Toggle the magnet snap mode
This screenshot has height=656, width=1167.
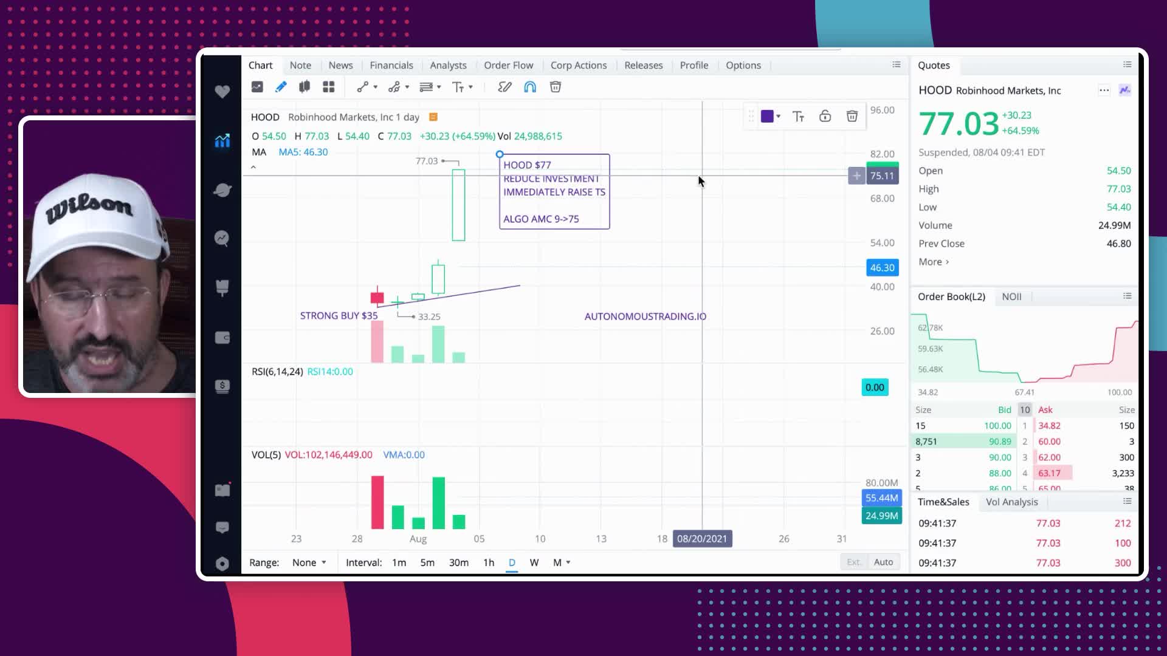pos(530,87)
